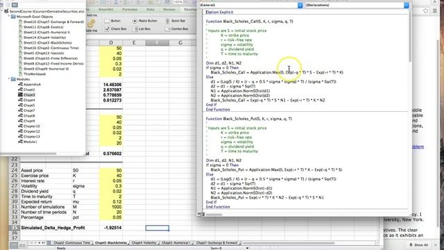Click Sheet9 (Chapt9-Numerical II) sheet icon
Viewport: 444px width, 250px height.
pyautogui.click(x=20, y=69)
